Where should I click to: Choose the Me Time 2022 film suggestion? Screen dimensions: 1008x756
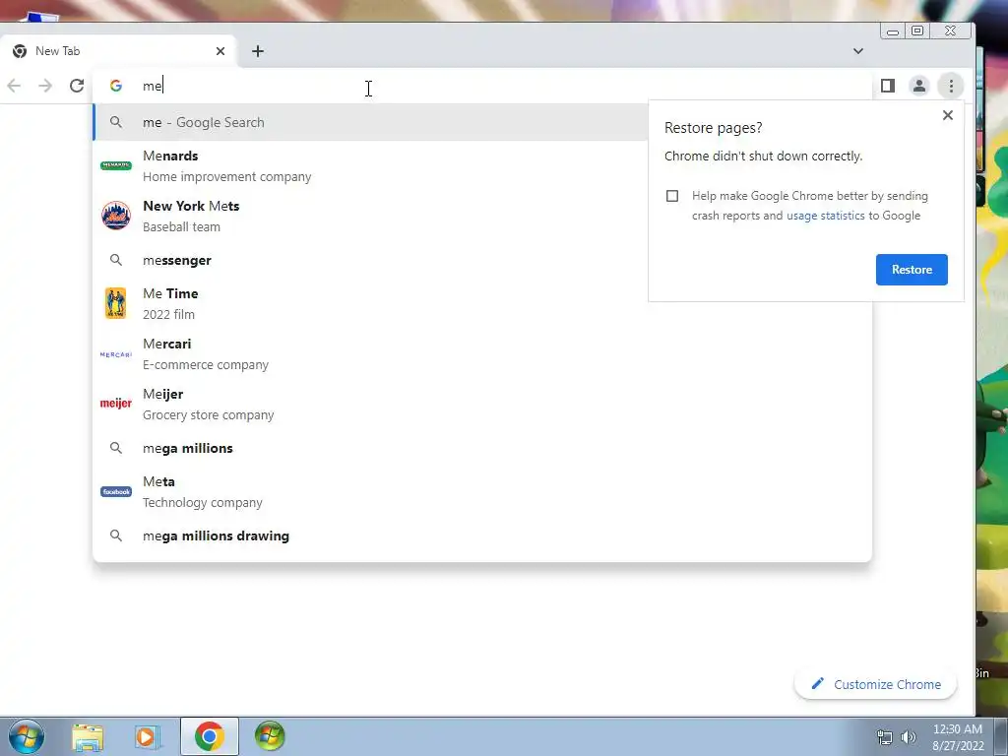482,303
